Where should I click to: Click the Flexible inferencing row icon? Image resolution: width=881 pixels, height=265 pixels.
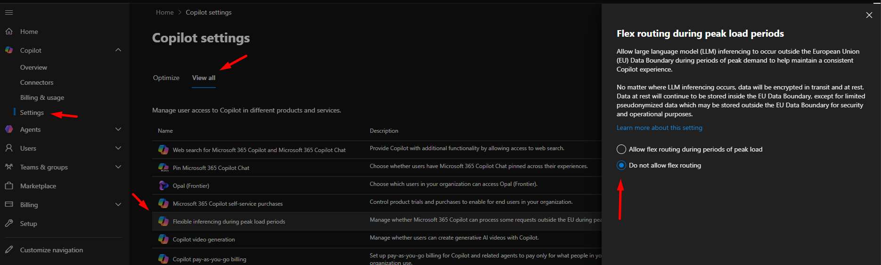pyautogui.click(x=163, y=221)
